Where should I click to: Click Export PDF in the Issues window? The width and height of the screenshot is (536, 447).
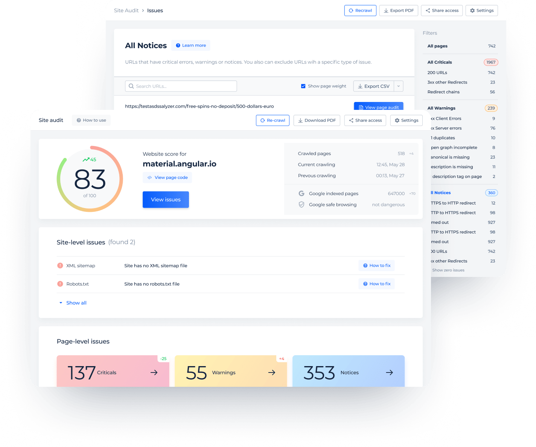(x=399, y=11)
